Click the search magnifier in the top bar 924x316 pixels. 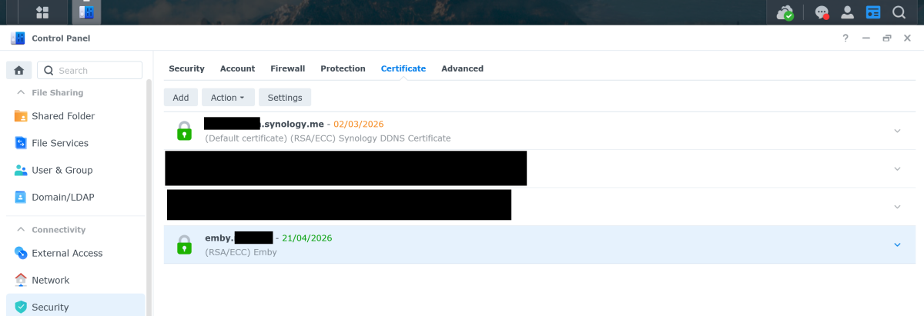coord(899,12)
